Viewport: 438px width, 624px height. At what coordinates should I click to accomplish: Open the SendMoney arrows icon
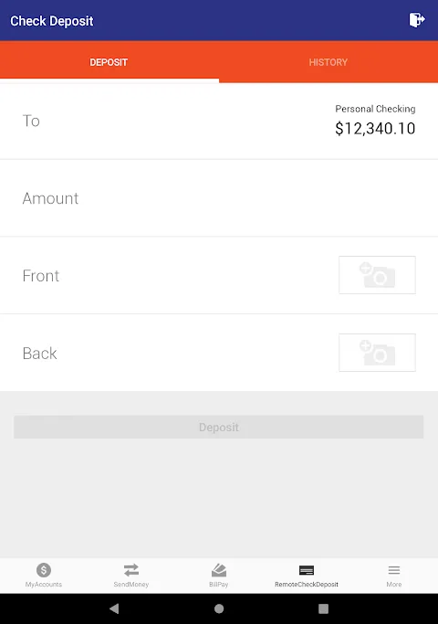pos(131,570)
